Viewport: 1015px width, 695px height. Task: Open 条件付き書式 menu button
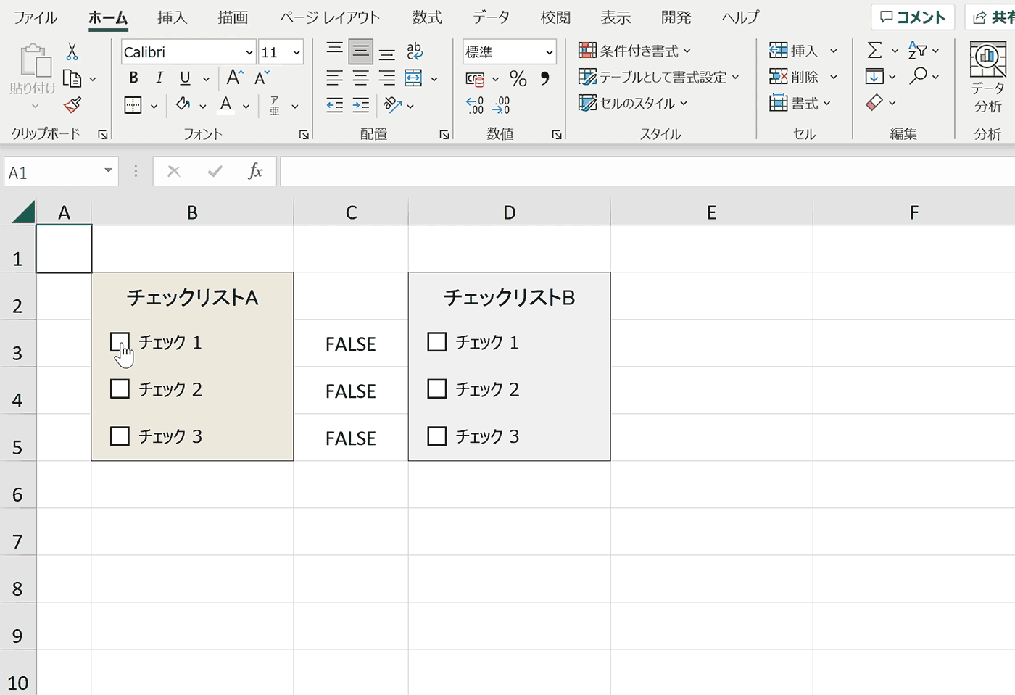click(634, 51)
